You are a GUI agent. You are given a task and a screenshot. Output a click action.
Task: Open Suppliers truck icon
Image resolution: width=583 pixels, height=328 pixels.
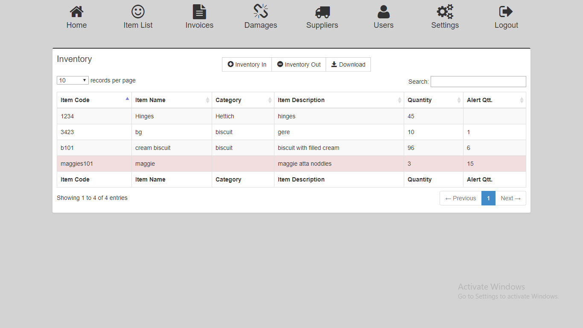coord(322,12)
